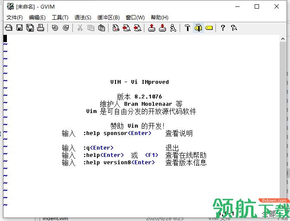This screenshot has height=221, width=290.
Task: Maximize the GVIM window
Action: click(257, 6)
